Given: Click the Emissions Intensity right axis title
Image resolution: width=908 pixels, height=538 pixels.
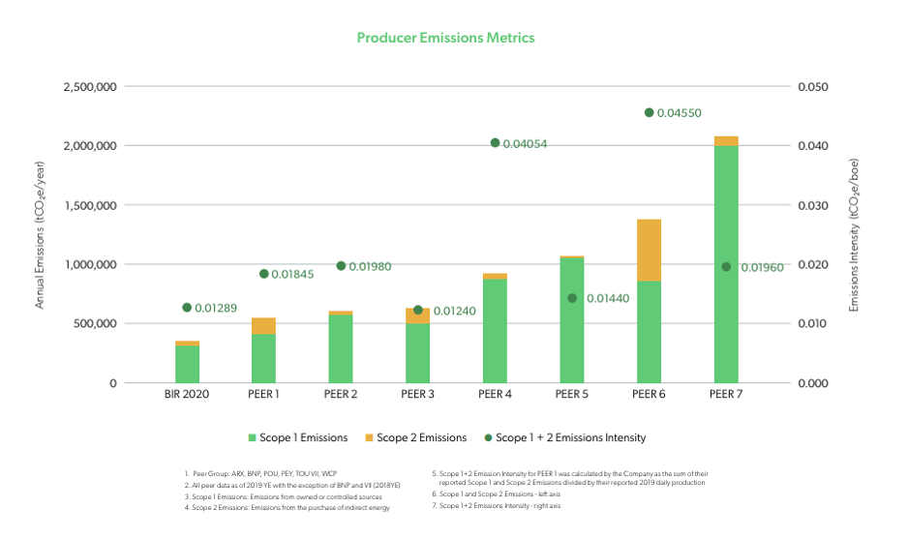Looking at the screenshot, I should (x=854, y=235).
